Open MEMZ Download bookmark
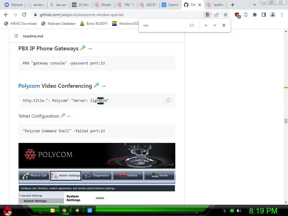This screenshot has height=216, width=288. coord(20,24)
